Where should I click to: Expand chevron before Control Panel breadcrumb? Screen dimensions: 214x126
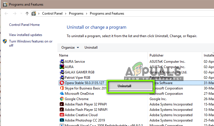39,13
